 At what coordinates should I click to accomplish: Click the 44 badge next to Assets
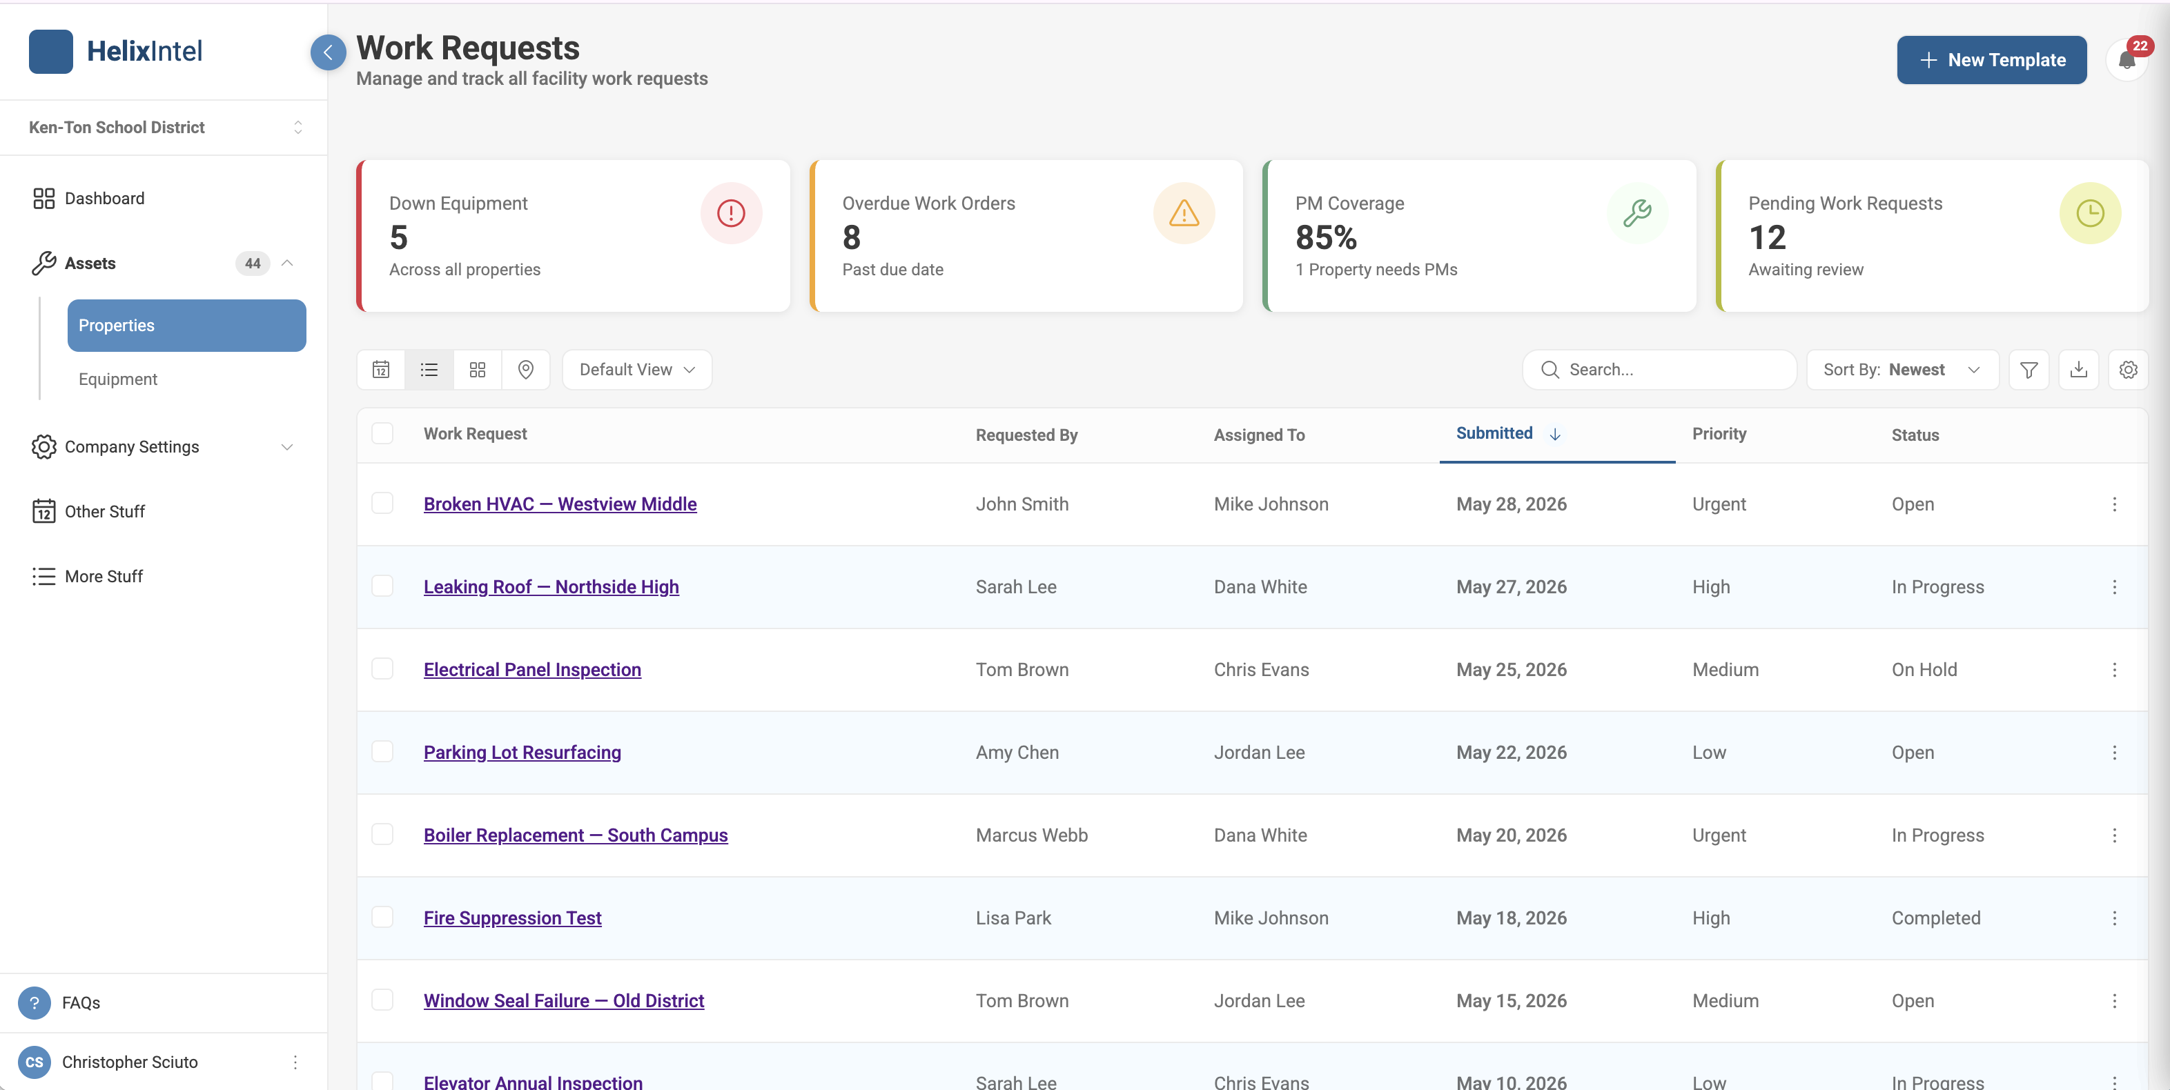[253, 264]
